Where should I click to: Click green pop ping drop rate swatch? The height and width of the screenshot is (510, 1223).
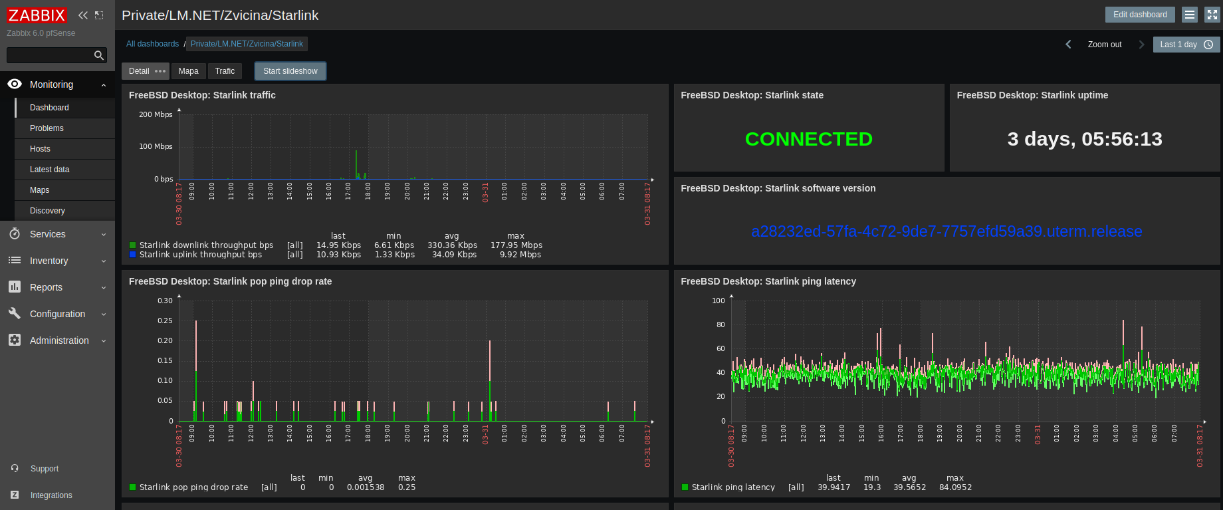click(x=133, y=487)
